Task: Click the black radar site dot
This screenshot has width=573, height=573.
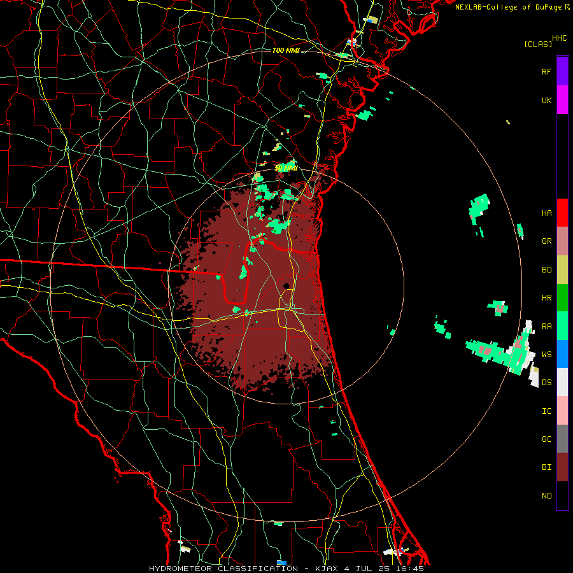Action: pyautogui.click(x=286, y=285)
